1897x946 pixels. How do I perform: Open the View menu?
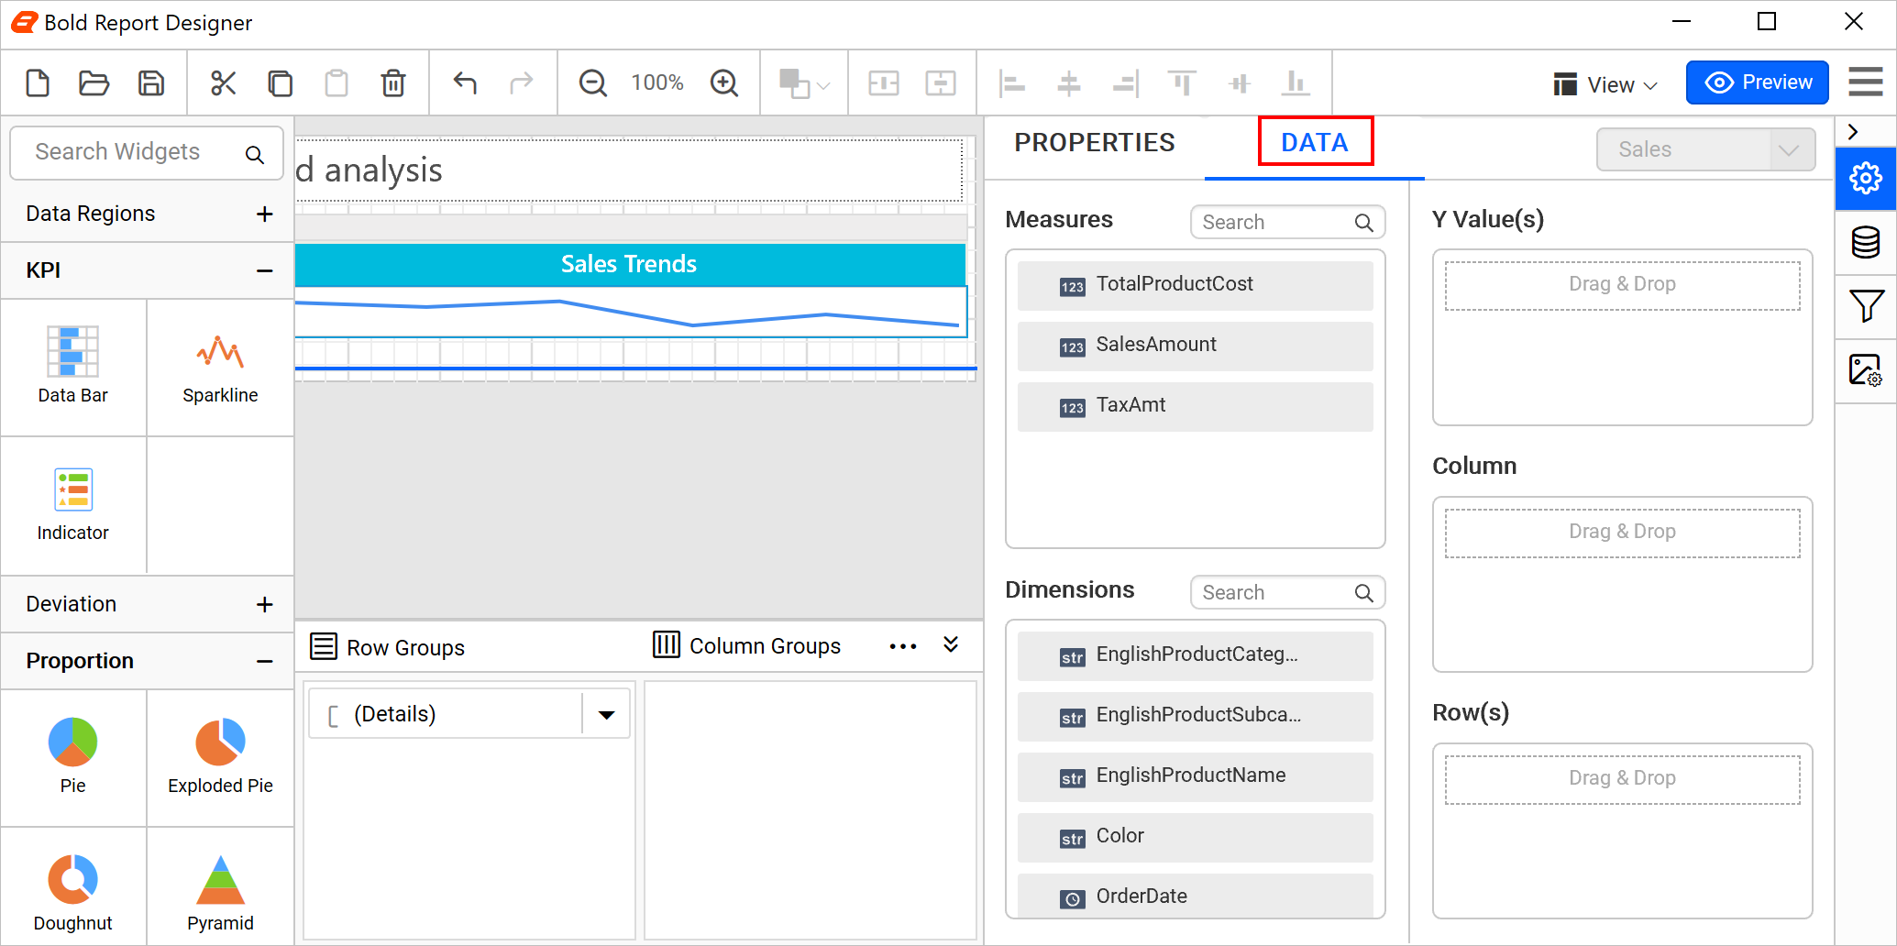[1605, 83]
